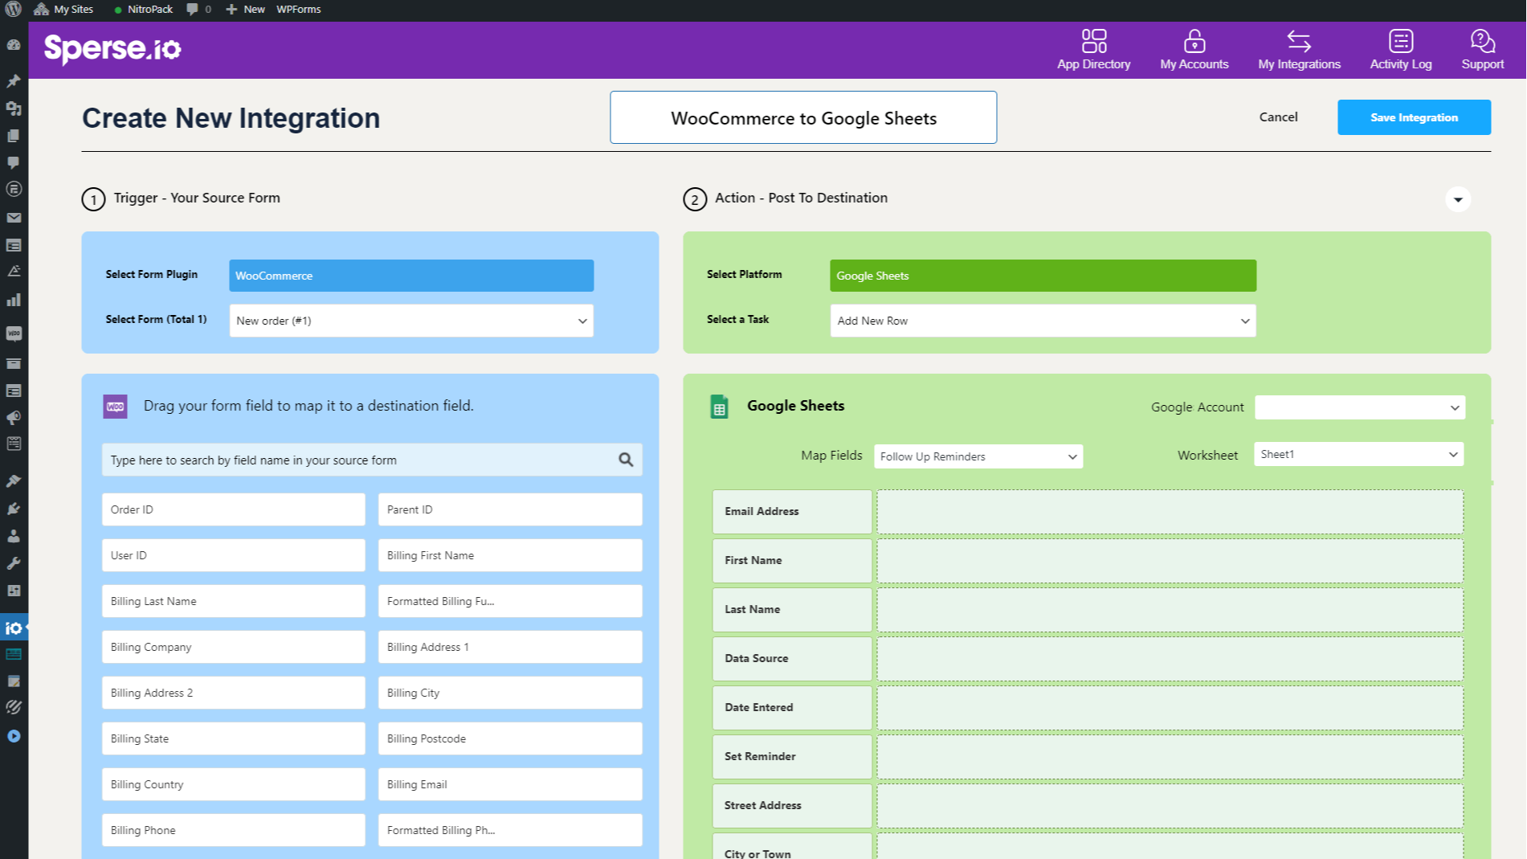Click the Google Sheets spreadsheet icon
The image size is (1527, 859).
coord(719,406)
